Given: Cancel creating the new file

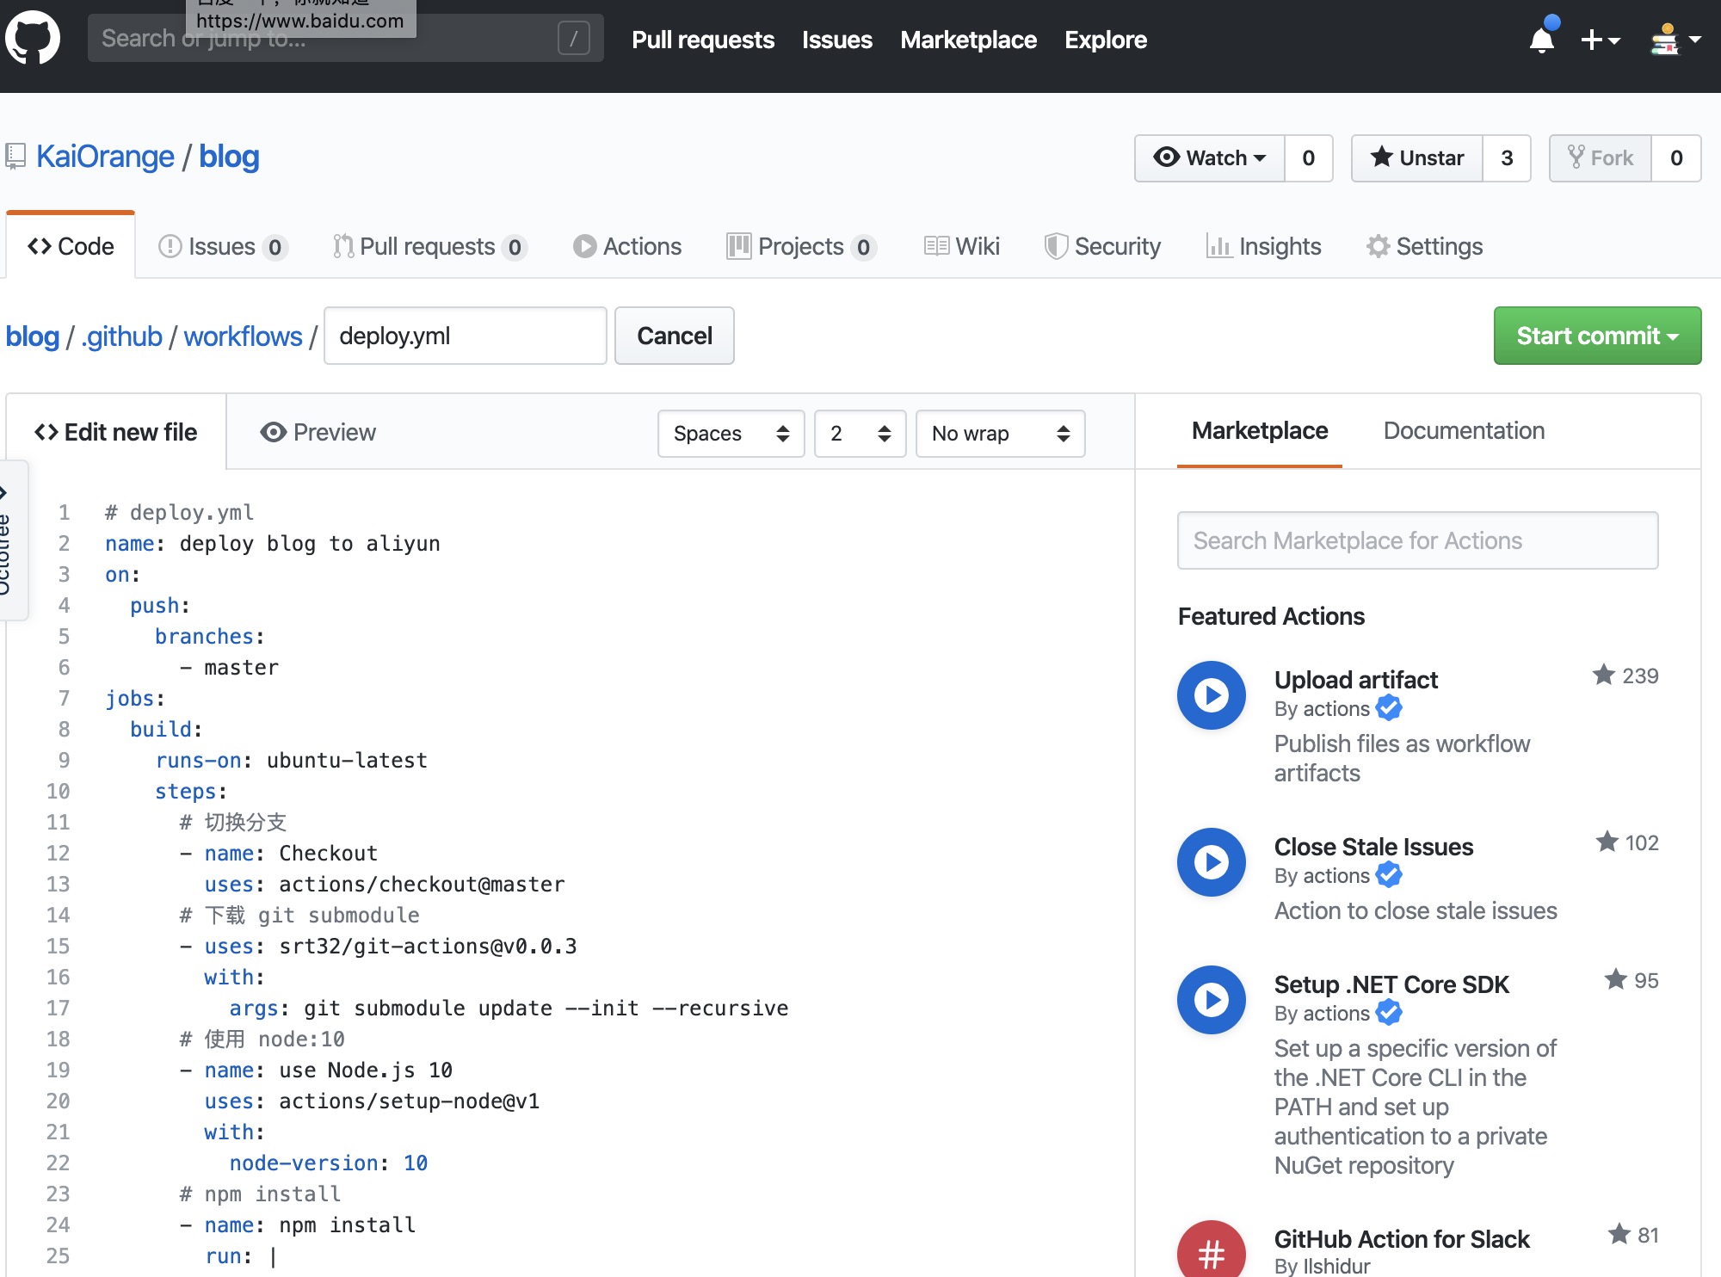Looking at the screenshot, I should 675,336.
